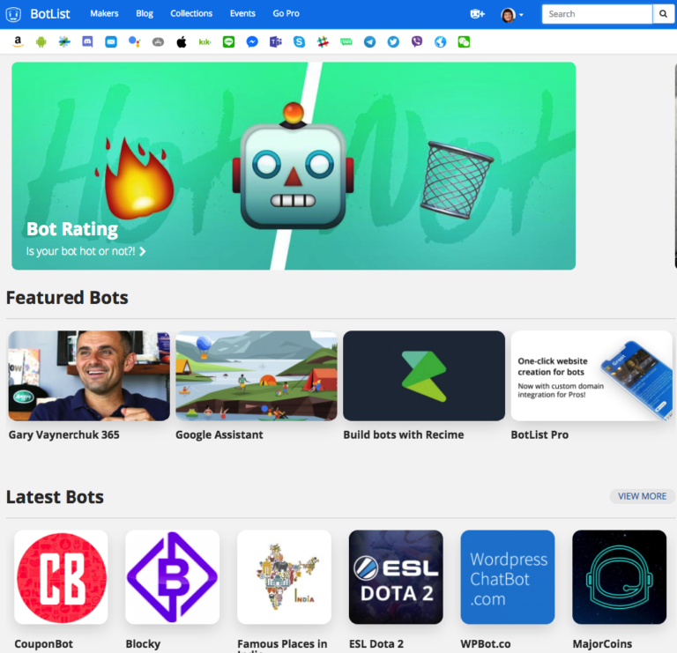
Task: Select the Cisco Spark platform icon
Action: (64, 42)
